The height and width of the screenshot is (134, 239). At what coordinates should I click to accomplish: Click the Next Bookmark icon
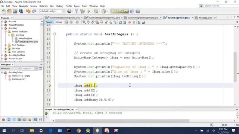(x=111, y=22)
